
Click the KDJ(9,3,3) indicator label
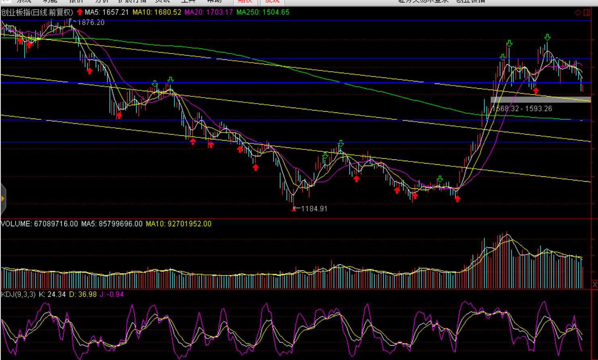[18, 295]
